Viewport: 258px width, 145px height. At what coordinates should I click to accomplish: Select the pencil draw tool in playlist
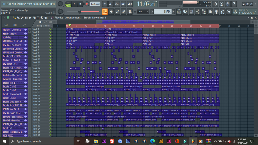pyautogui.click(x=14, y=18)
